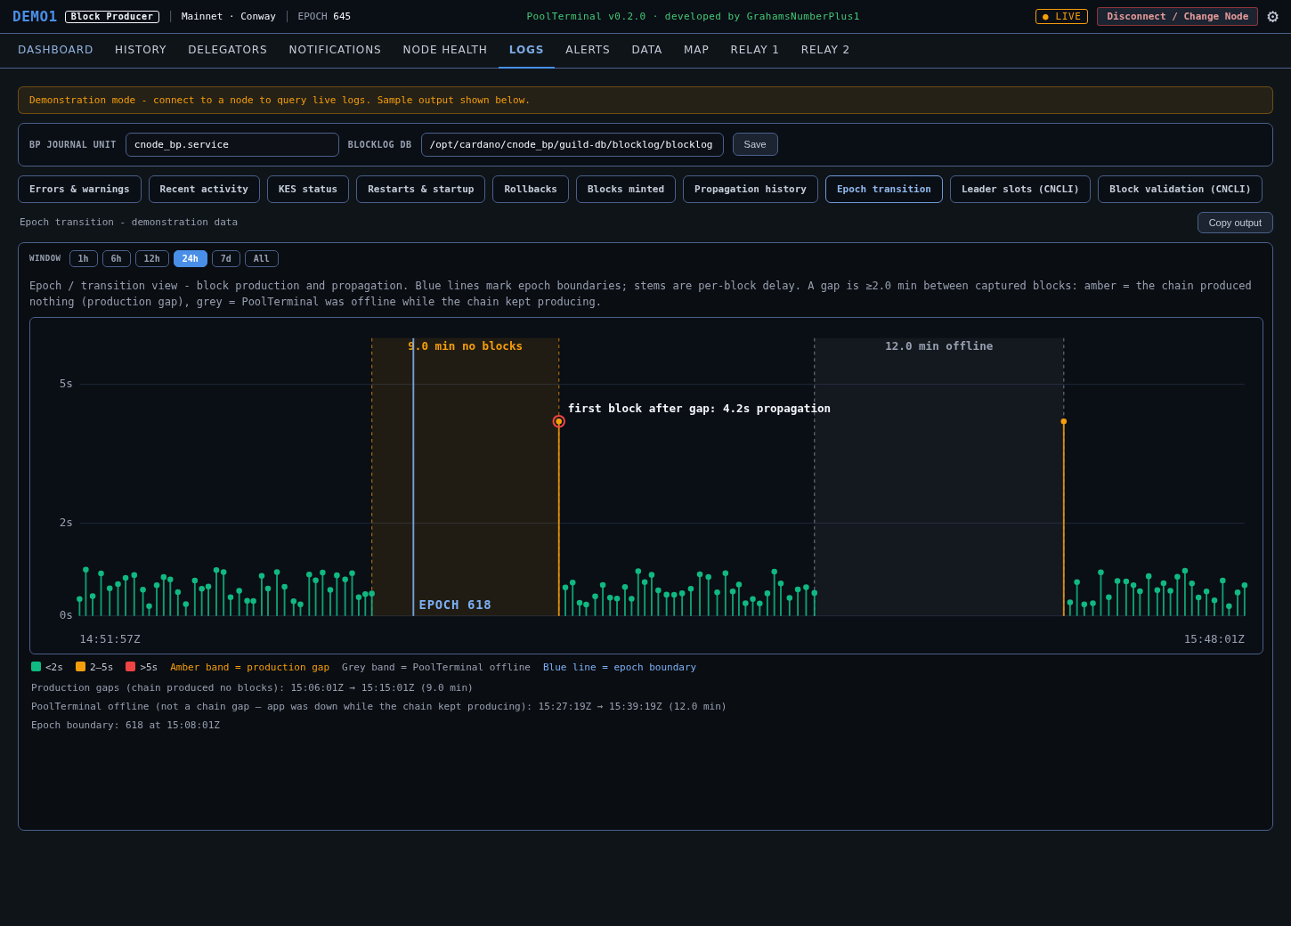View Restarts & startup logs
This screenshot has height=926, width=1291.
click(421, 189)
